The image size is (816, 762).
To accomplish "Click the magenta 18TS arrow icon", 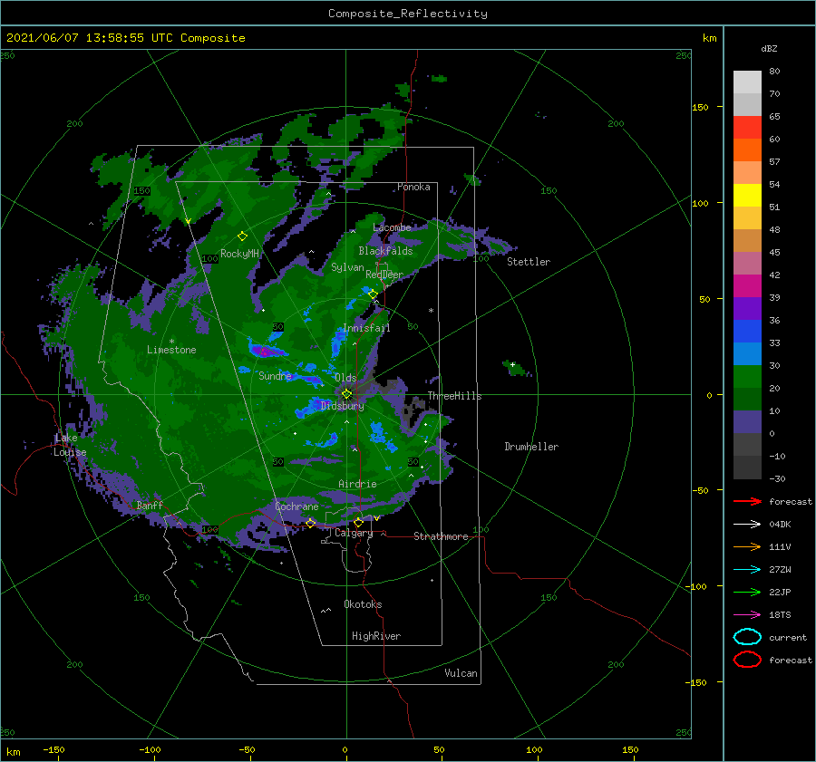I will coord(747,614).
